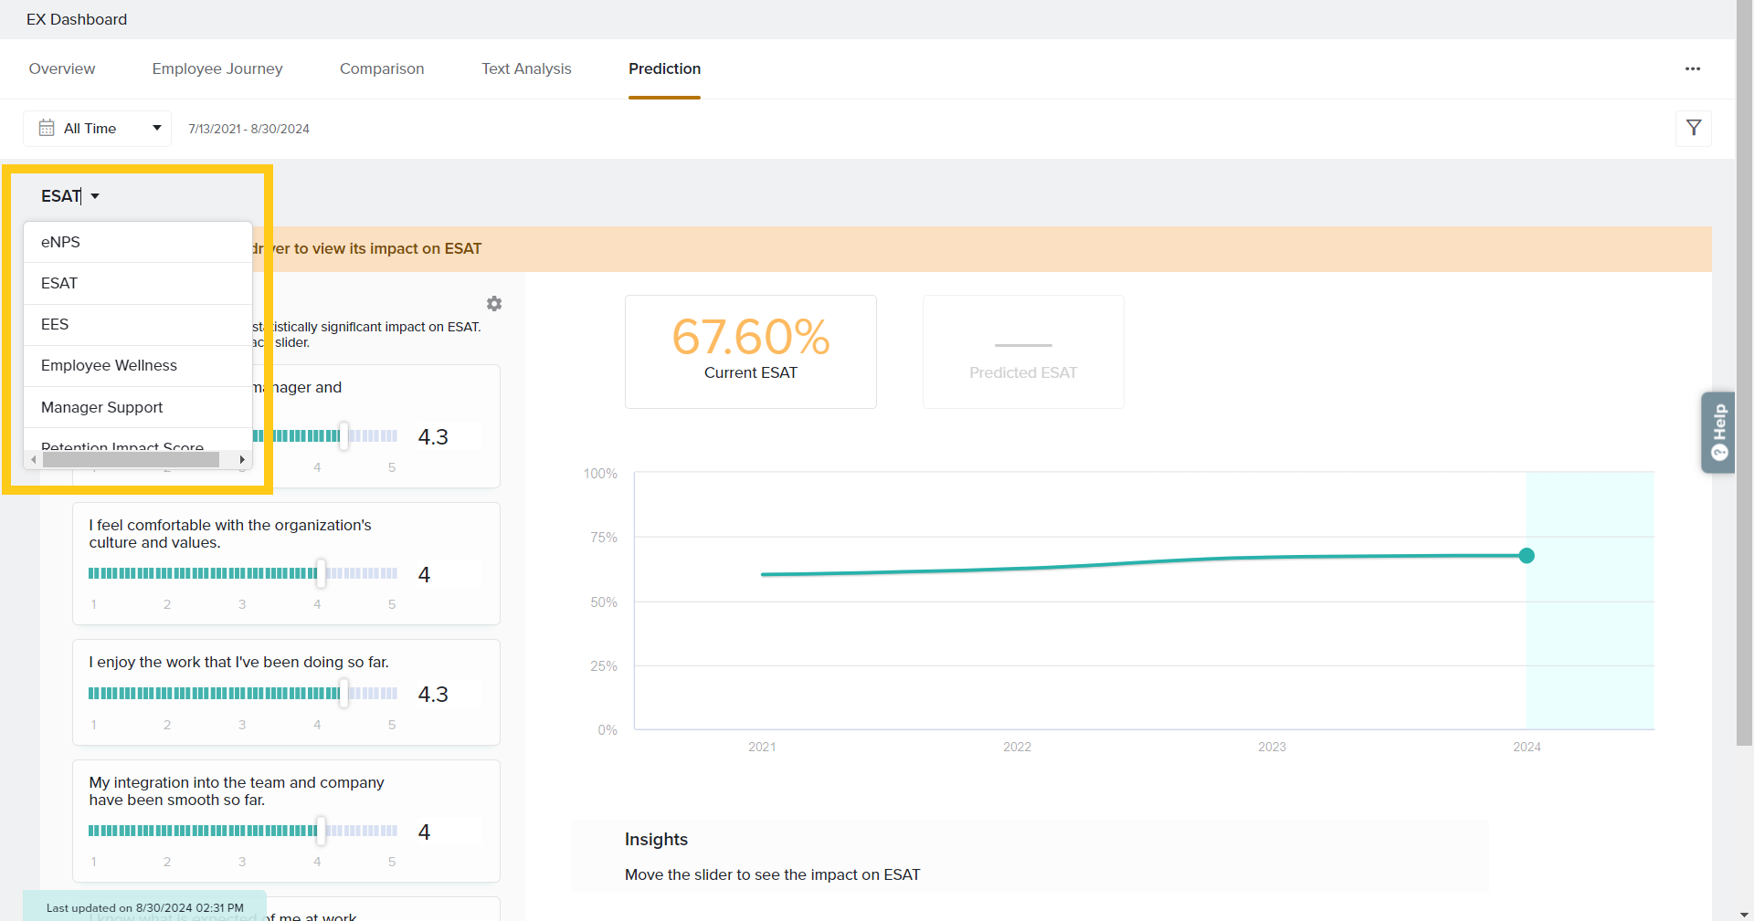The image size is (1754, 921).
Task: Click the 2024 data point on chart
Action: coord(1526,556)
